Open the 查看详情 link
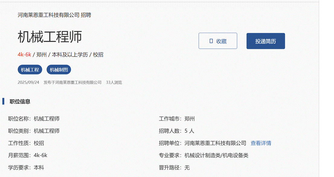334x177 pixels. coord(261,143)
